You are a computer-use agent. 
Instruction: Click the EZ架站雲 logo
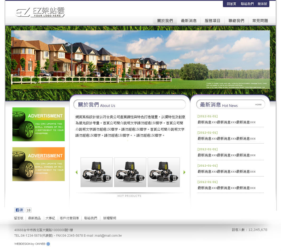click(40, 12)
